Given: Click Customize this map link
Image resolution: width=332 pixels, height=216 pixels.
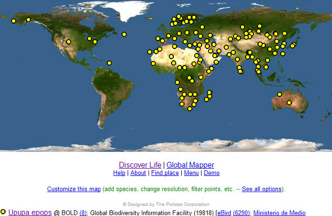Looking at the screenshot, I should click(x=74, y=189).
